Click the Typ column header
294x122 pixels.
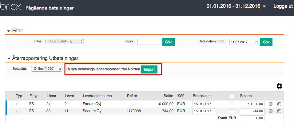19,96
